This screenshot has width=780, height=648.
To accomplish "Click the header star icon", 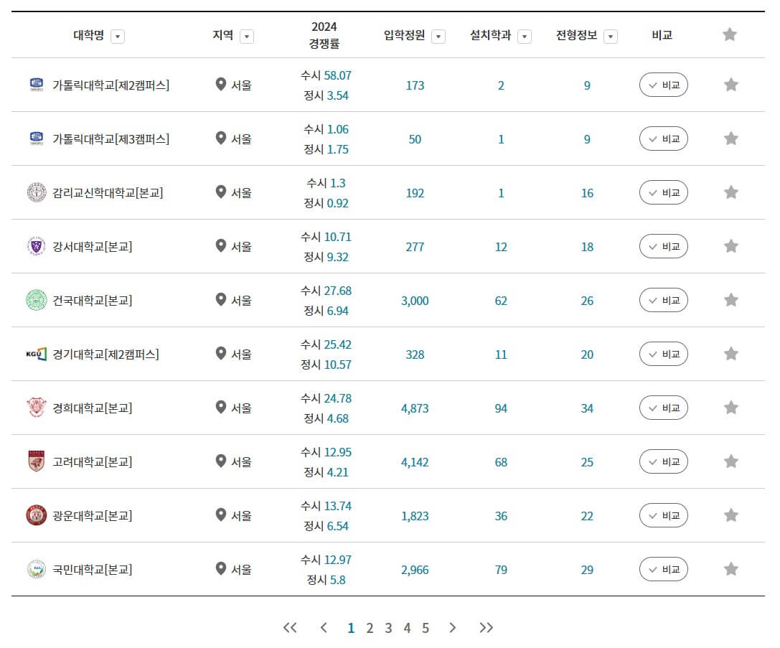I will point(729,34).
